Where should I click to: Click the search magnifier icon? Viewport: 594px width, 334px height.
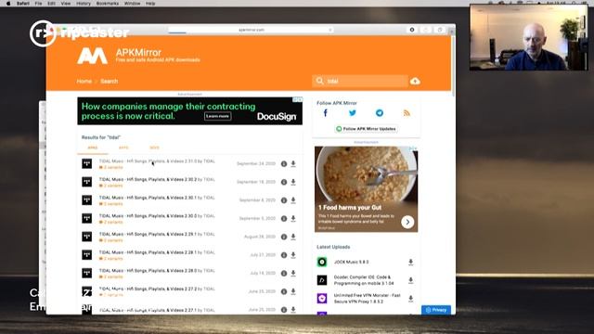pos(319,81)
